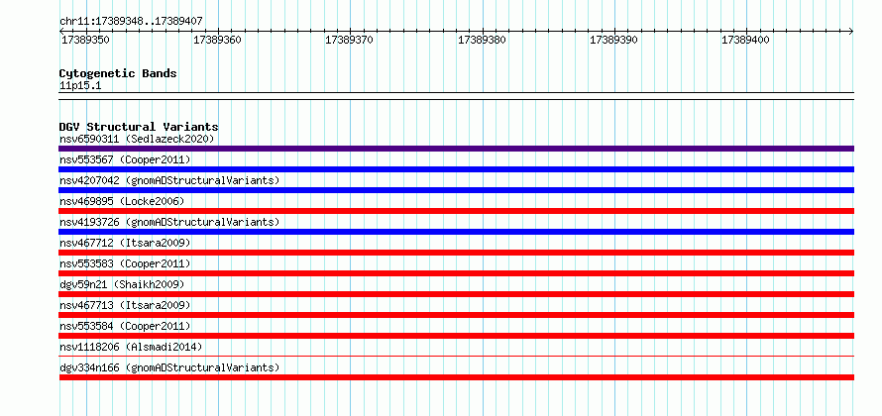
Task: Click the 17389390 ruler position
Action: click(613, 41)
